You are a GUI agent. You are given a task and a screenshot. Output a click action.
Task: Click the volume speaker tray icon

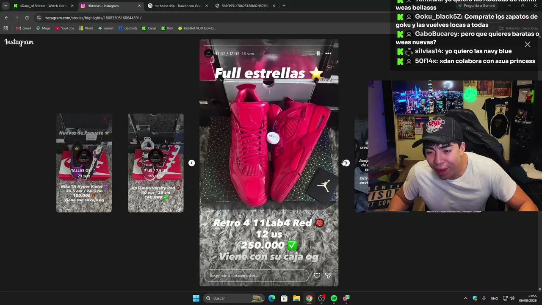[512, 298]
